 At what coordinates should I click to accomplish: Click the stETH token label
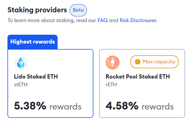pos(21,85)
